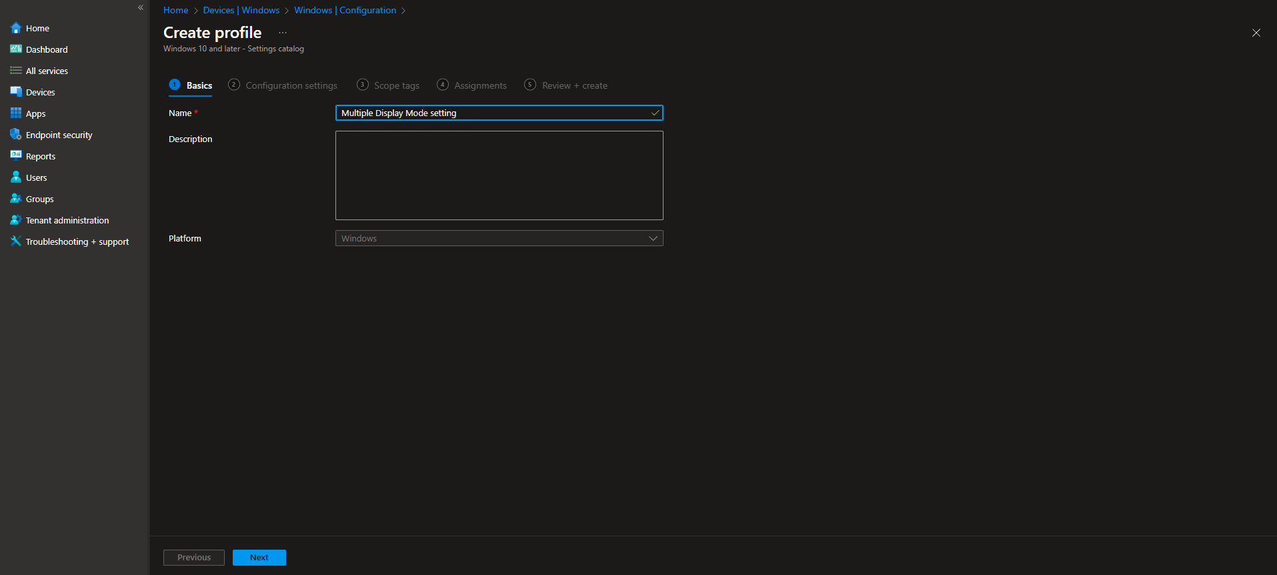This screenshot has height=575, width=1277.
Task: Click into the Description text area
Action: [499, 175]
